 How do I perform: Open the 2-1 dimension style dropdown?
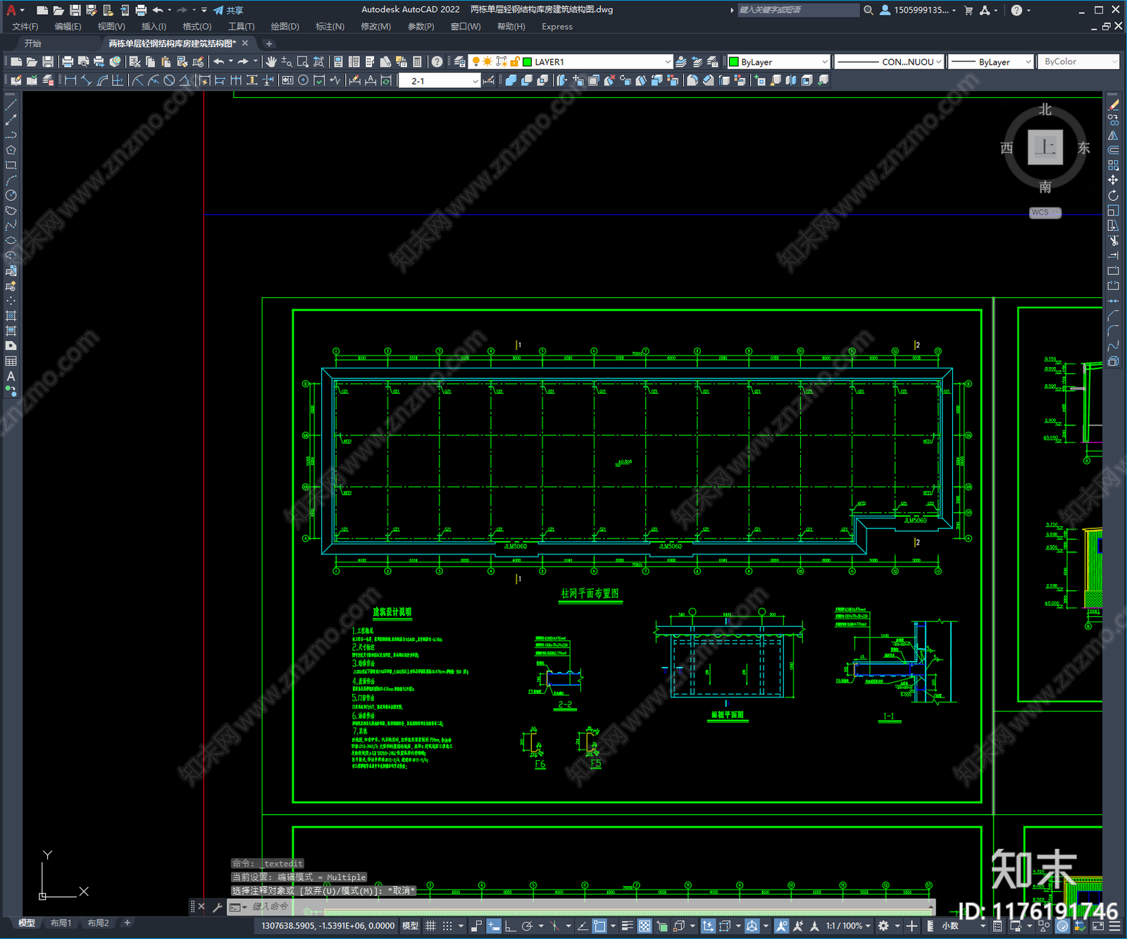point(438,81)
